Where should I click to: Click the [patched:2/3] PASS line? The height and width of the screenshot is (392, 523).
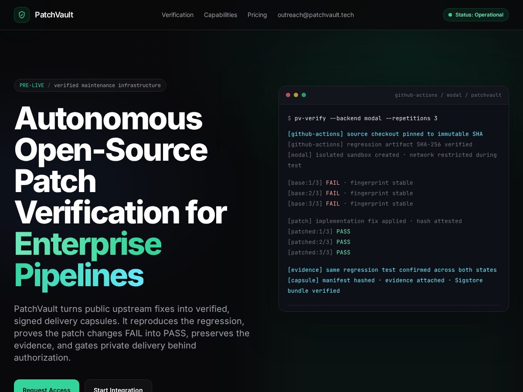319,242
